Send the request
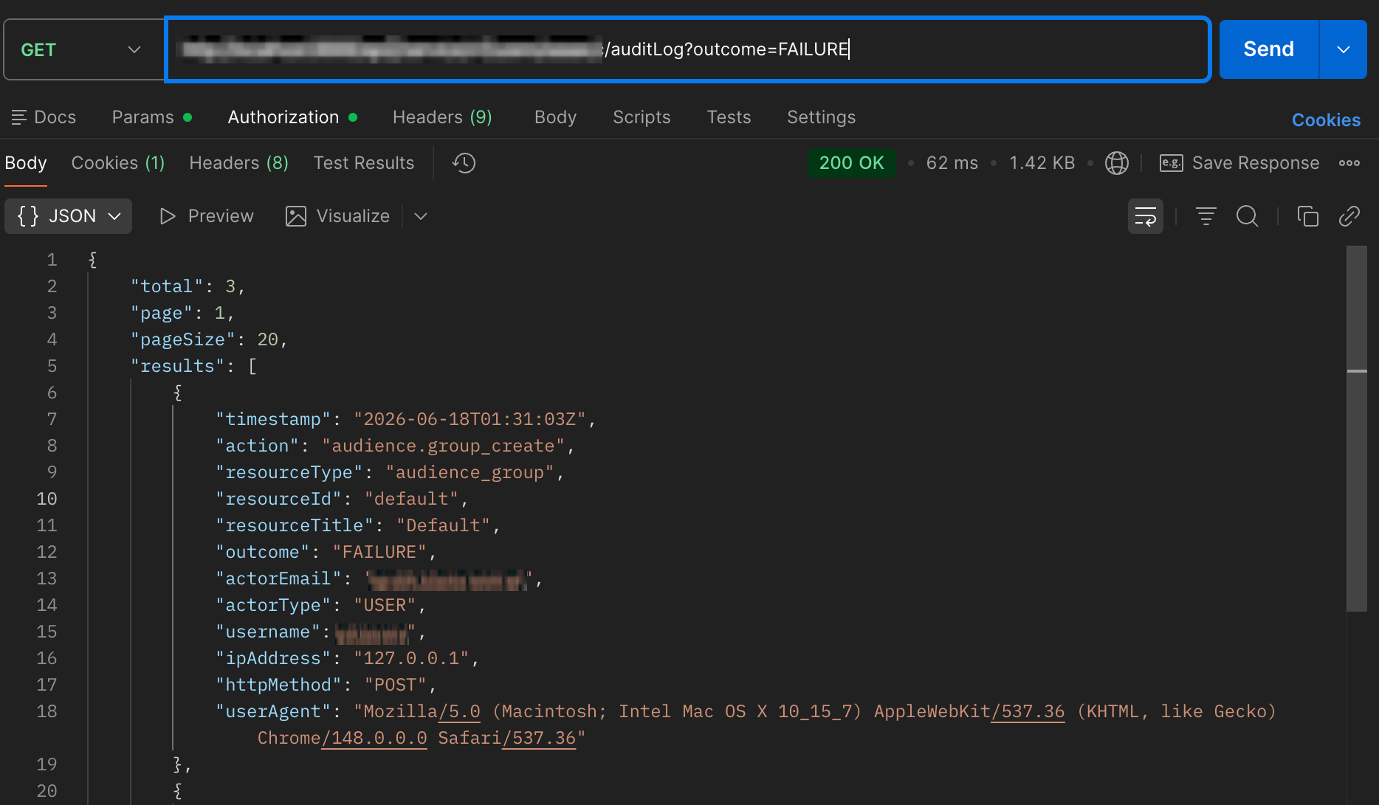This screenshot has width=1379, height=805. tap(1268, 49)
